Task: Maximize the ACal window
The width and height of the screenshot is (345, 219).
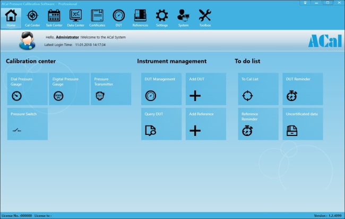Action: click(x=327, y=3)
